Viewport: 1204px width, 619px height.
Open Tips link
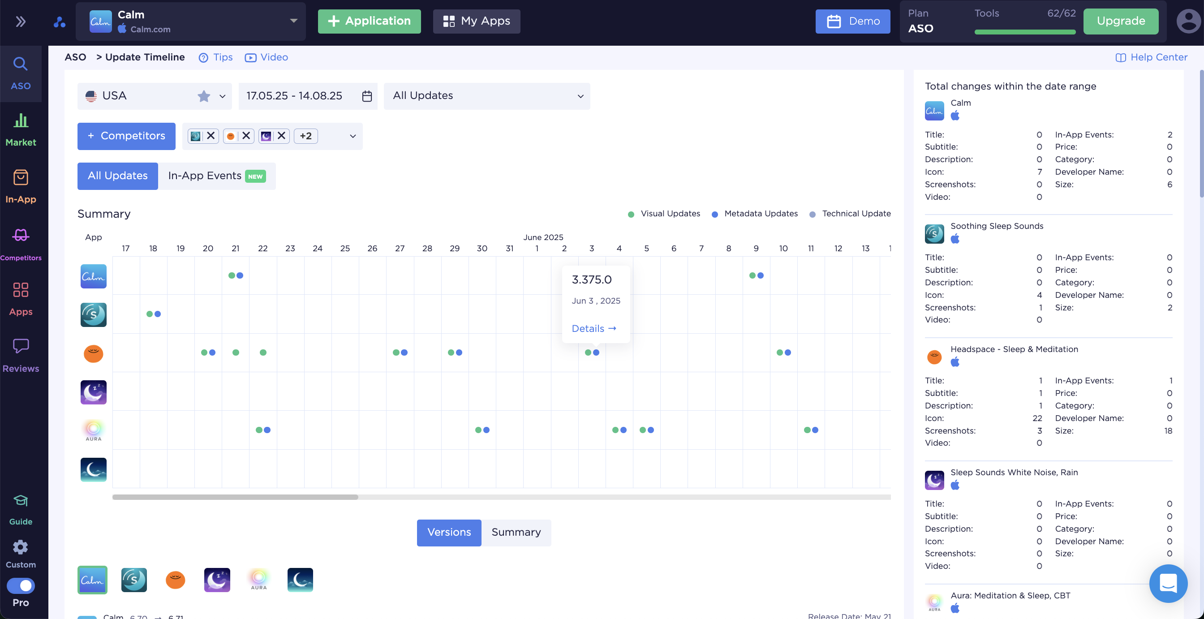pyautogui.click(x=216, y=57)
